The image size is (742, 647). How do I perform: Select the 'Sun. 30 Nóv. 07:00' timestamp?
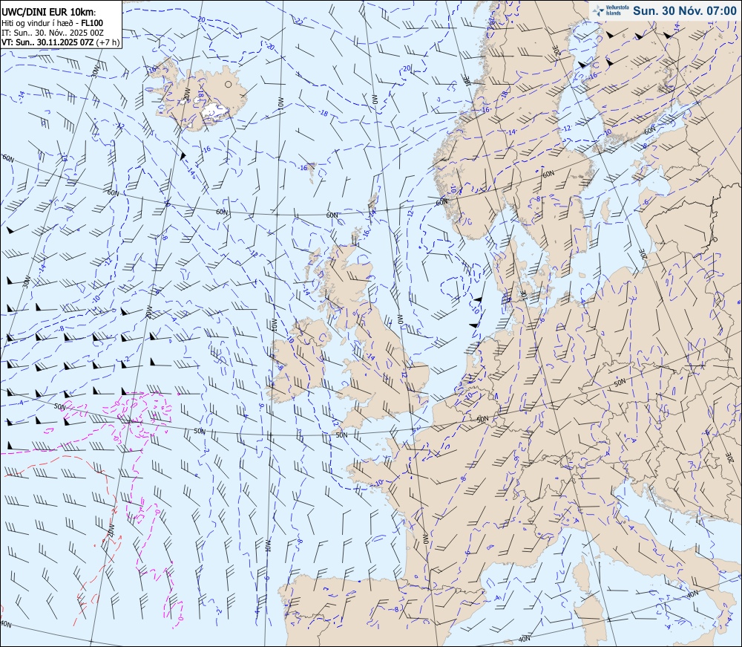pos(685,10)
